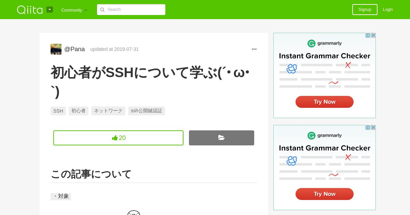Click the Grammarly logo in bottom ad
Screen dimensions: 410x215
(x=325, y=135)
